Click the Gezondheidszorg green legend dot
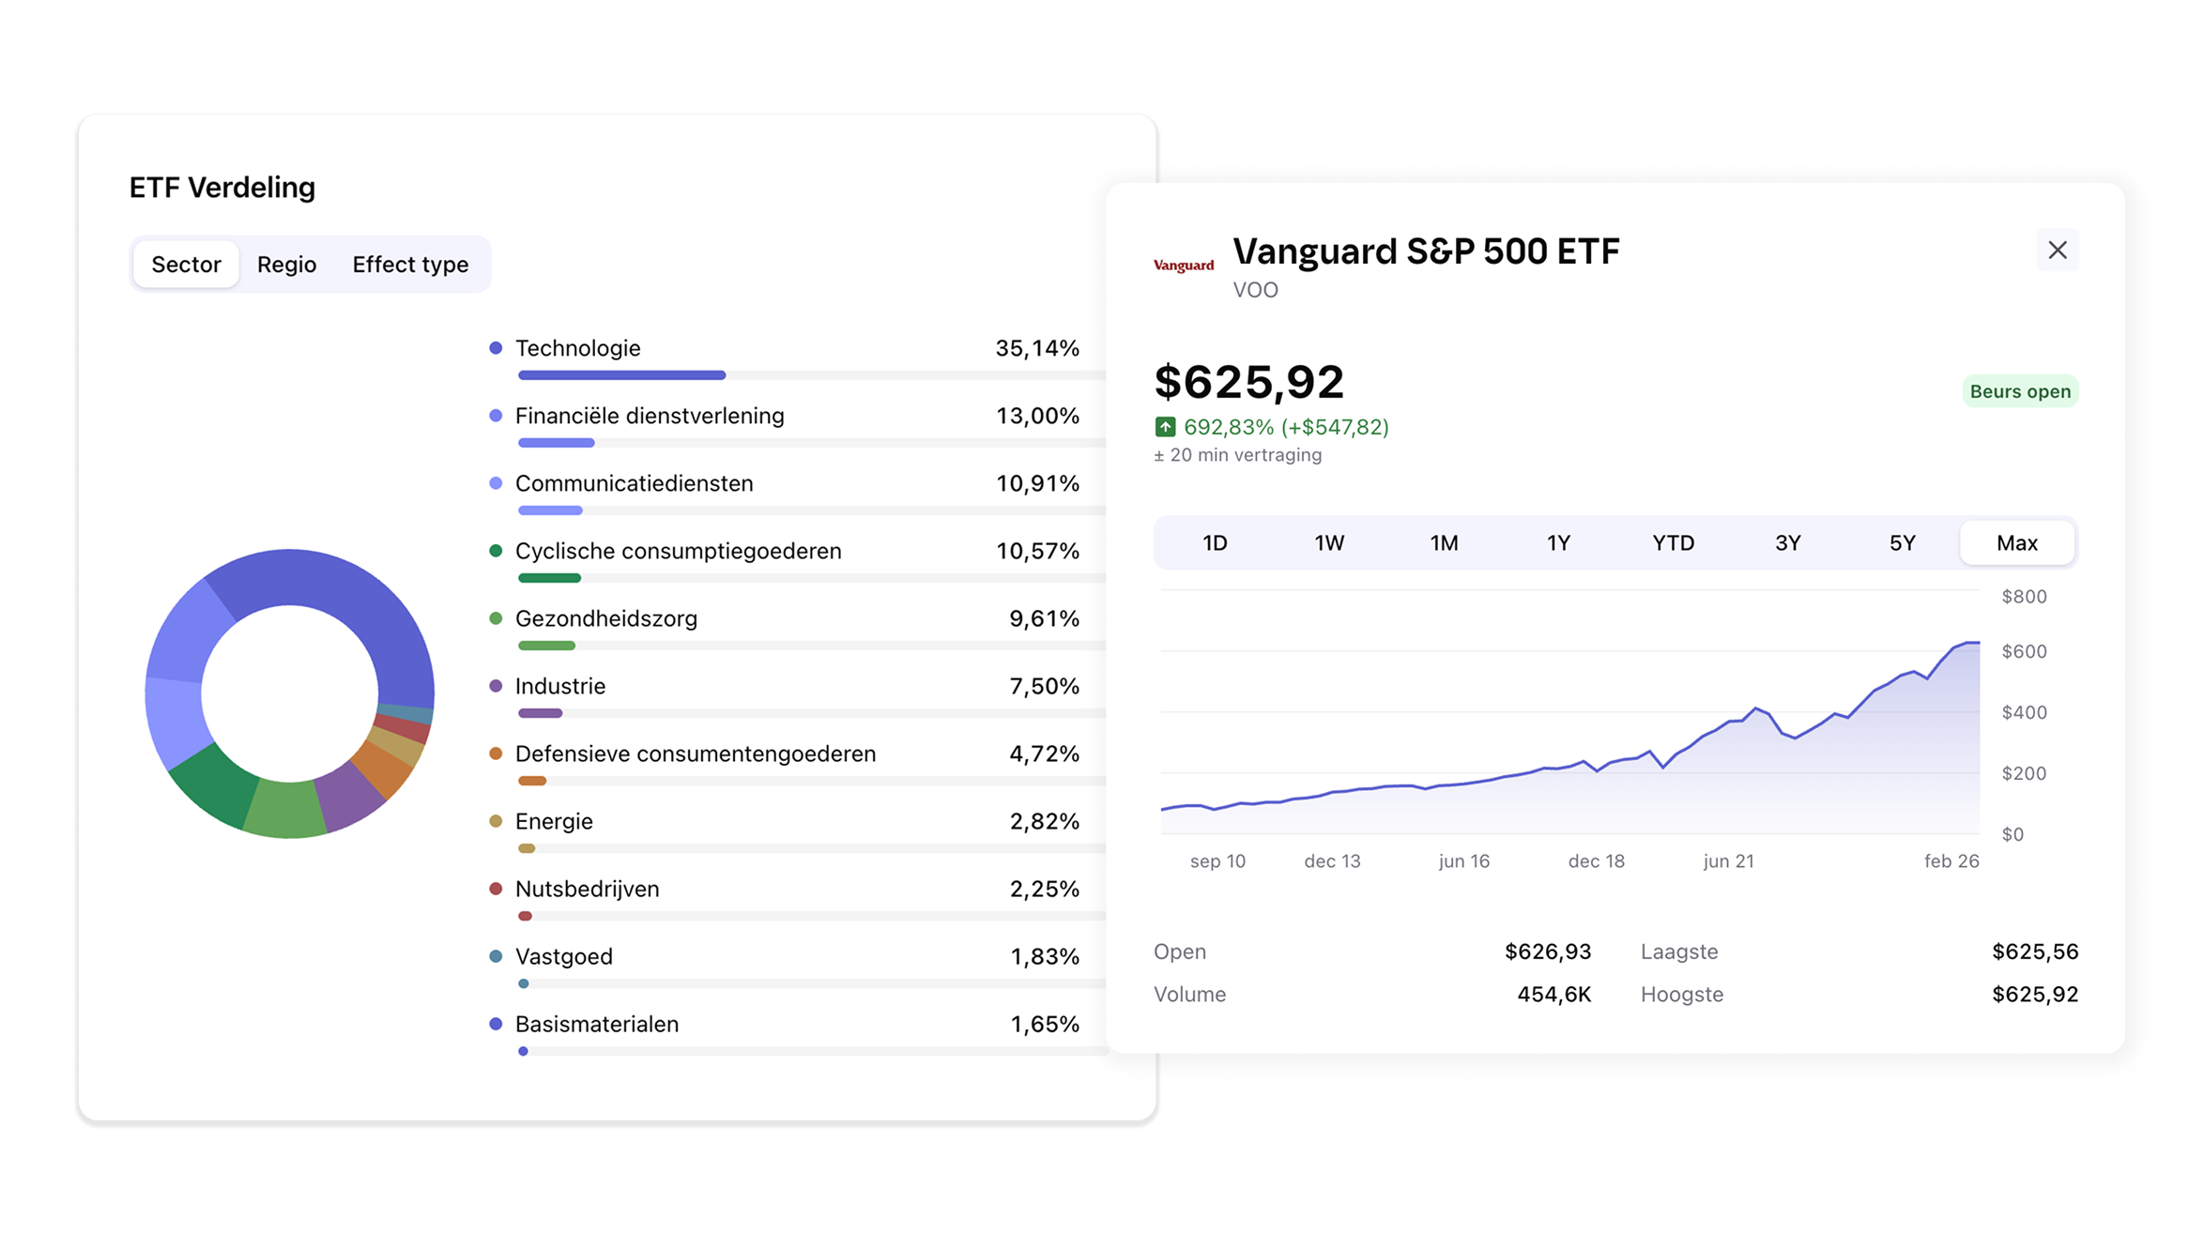The width and height of the screenshot is (2204, 1233). click(496, 618)
